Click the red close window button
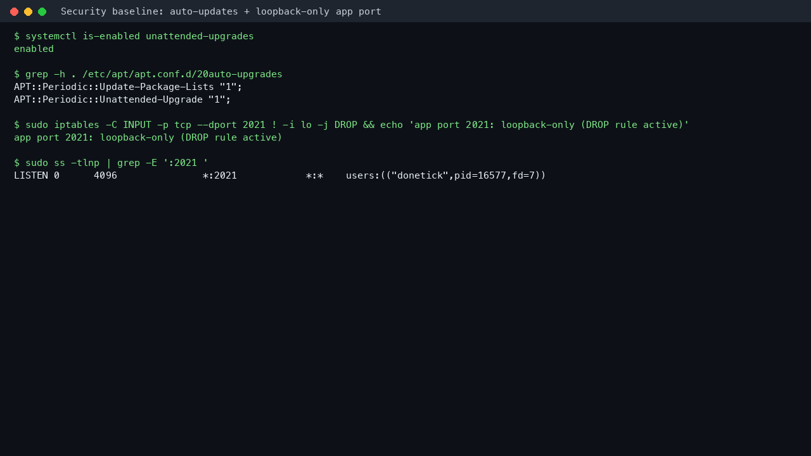 point(14,11)
